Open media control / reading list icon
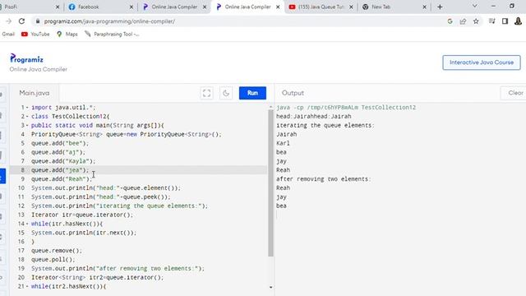 491,21
